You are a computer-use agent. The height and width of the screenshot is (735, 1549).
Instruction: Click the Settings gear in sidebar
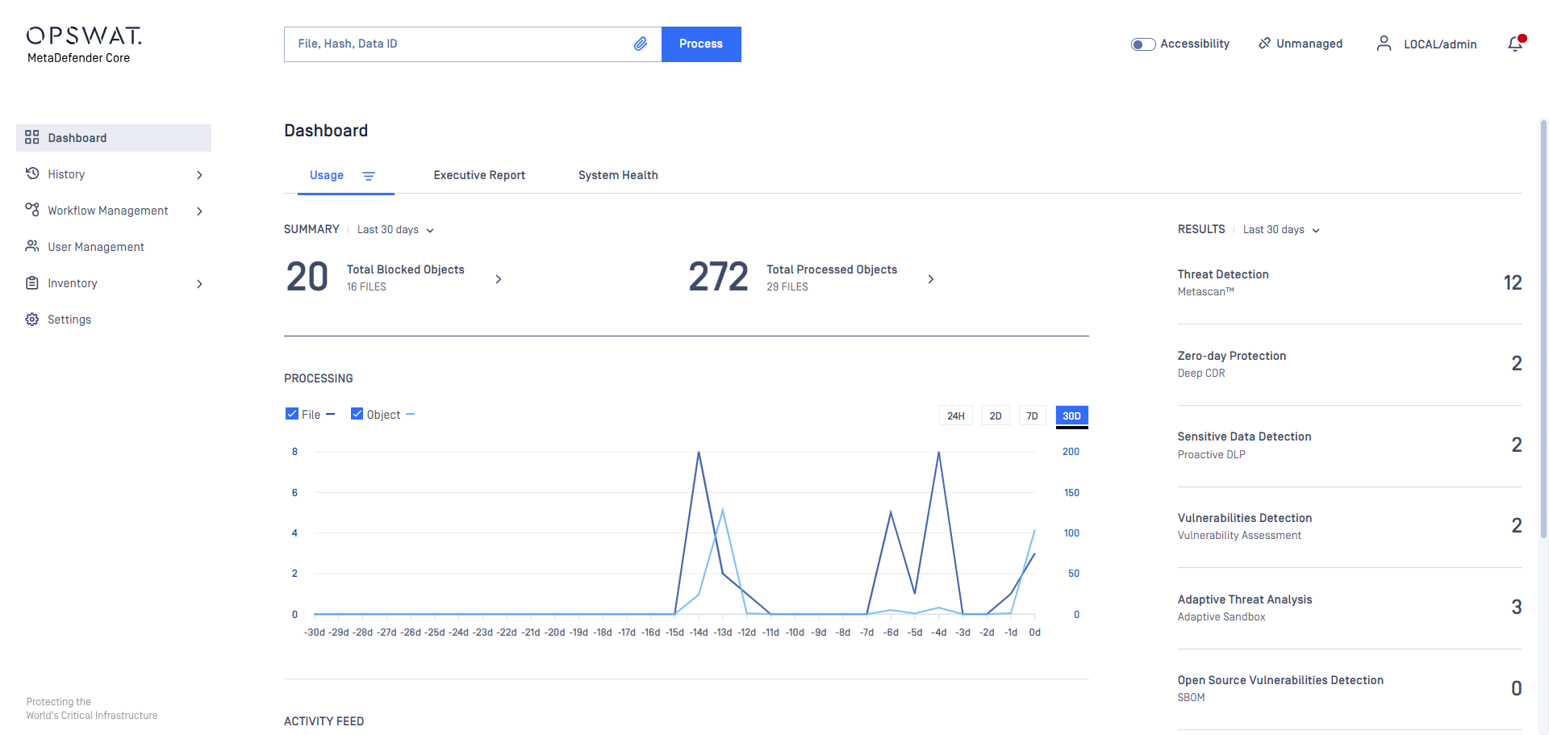tap(32, 319)
